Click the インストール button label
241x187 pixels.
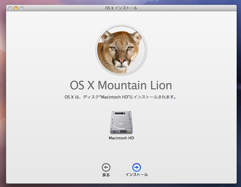click(x=136, y=175)
